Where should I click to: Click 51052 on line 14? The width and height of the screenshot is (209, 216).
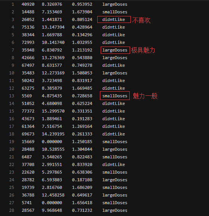(x=28, y=103)
